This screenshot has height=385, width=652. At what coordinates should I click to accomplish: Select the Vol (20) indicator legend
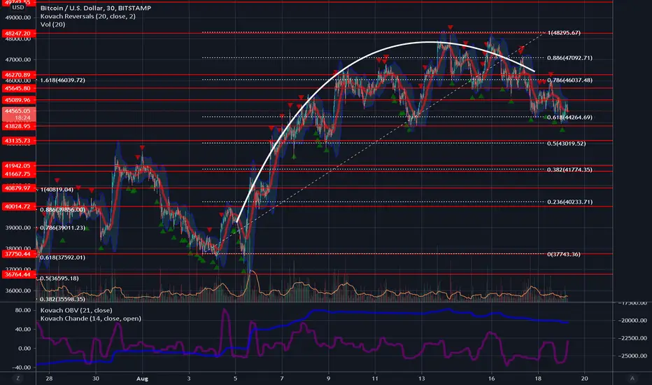point(52,24)
